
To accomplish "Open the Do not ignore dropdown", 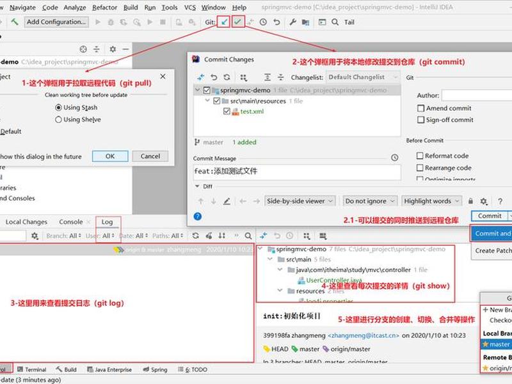I will [x=370, y=201].
